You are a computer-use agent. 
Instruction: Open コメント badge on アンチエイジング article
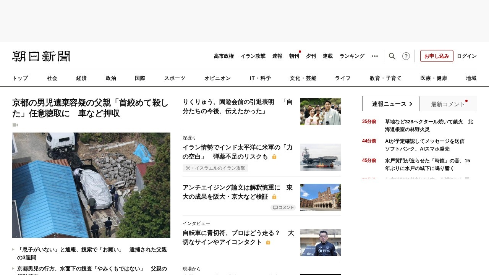pyautogui.click(x=283, y=207)
